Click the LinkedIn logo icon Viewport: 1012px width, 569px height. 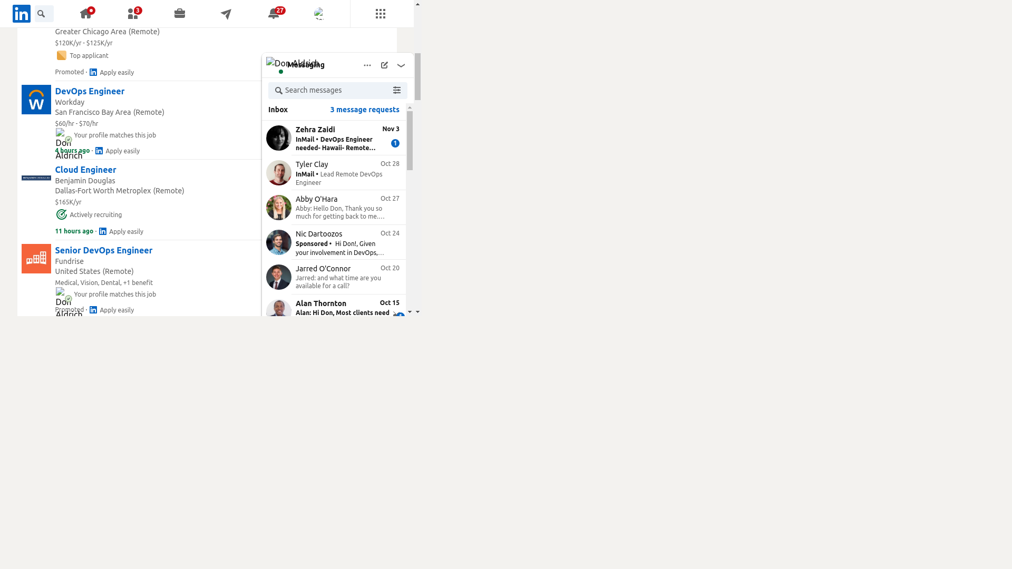click(x=22, y=14)
